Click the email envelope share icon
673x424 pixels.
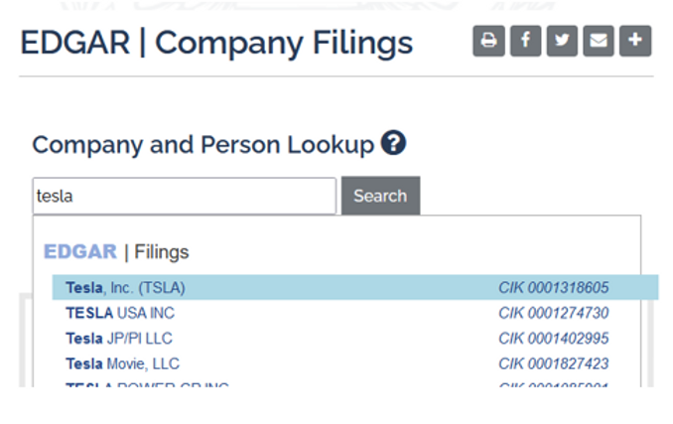598,42
